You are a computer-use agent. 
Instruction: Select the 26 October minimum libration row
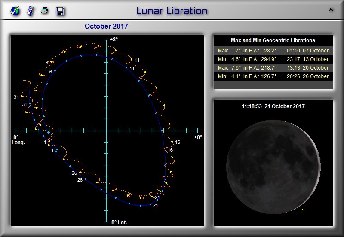point(273,76)
